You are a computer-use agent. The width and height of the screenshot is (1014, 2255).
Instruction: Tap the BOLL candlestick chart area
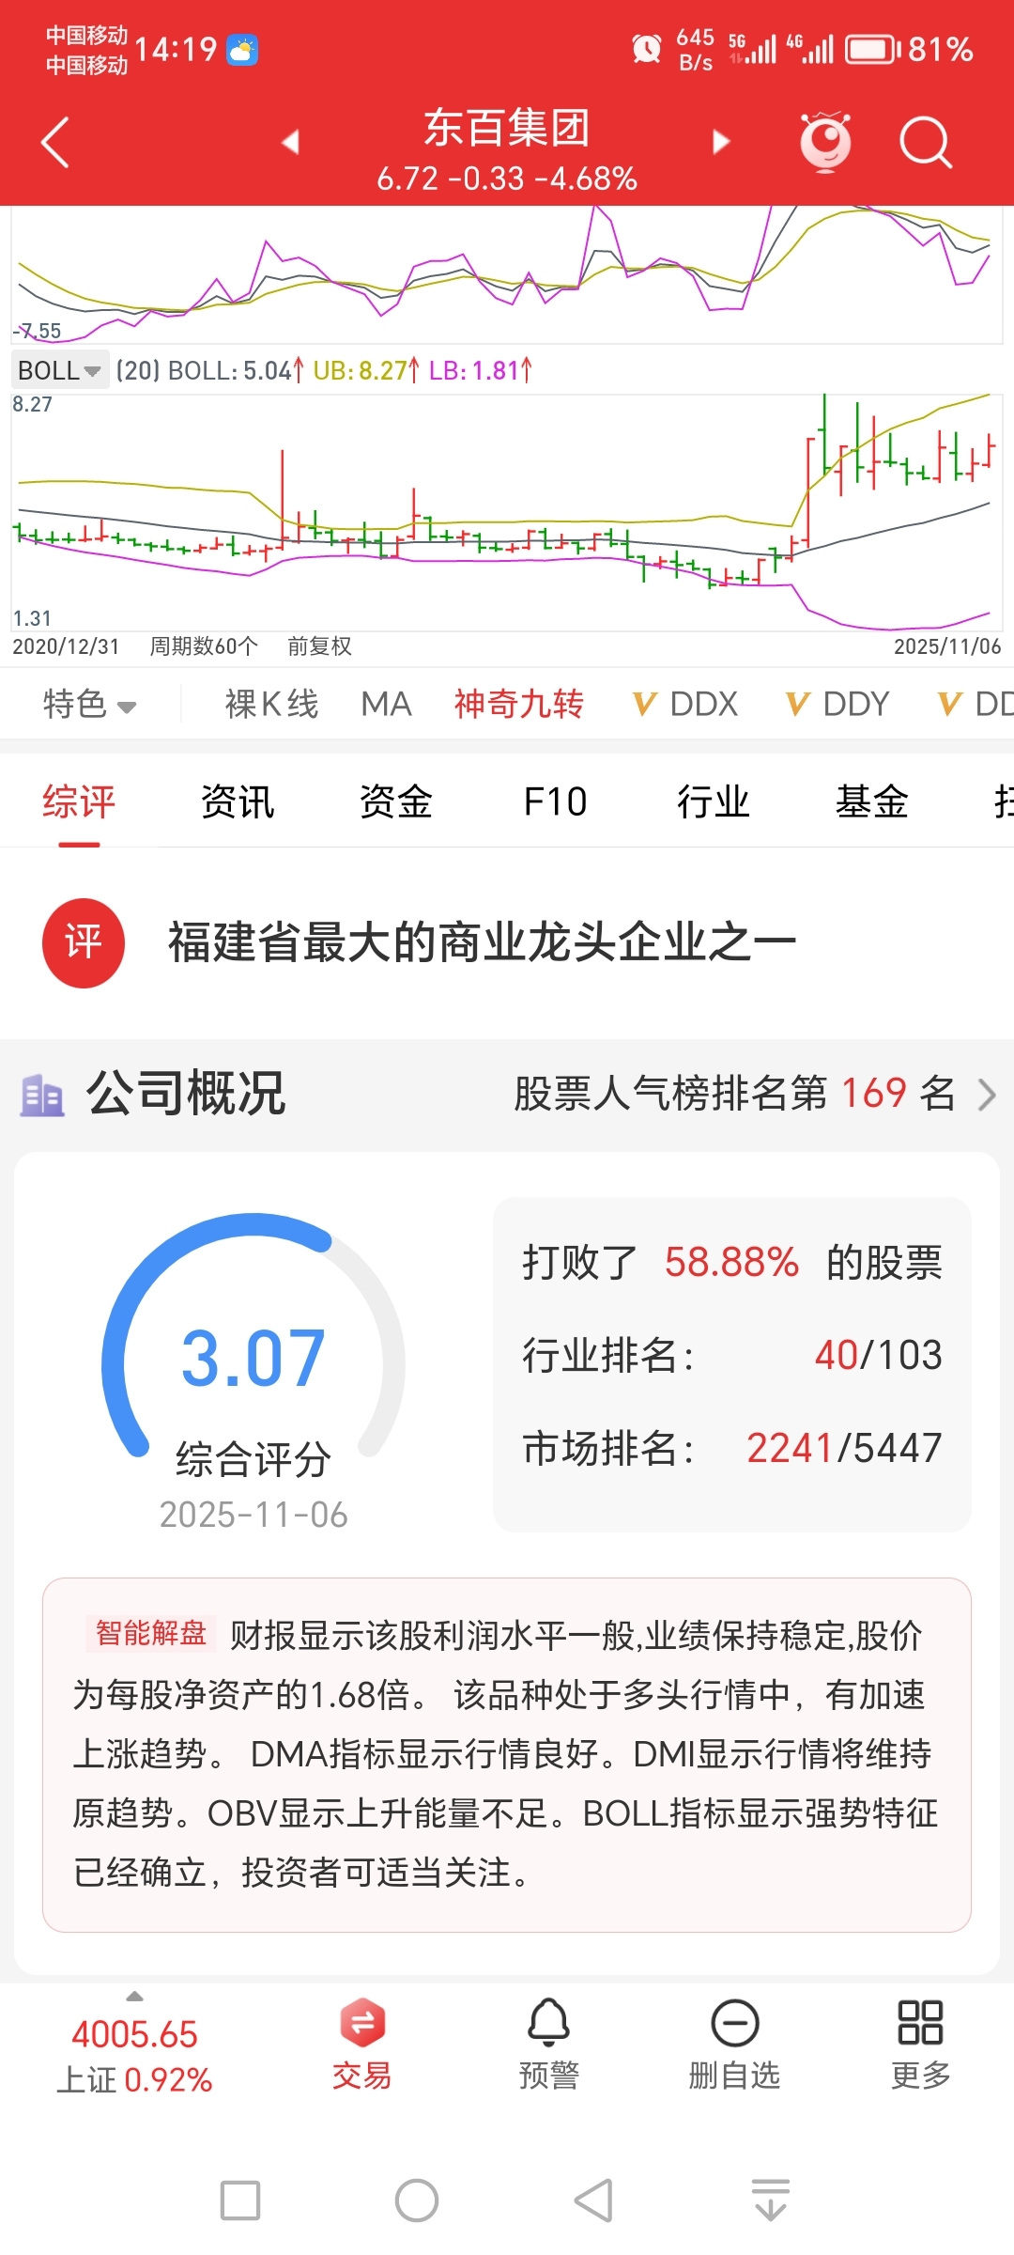point(507,512)
